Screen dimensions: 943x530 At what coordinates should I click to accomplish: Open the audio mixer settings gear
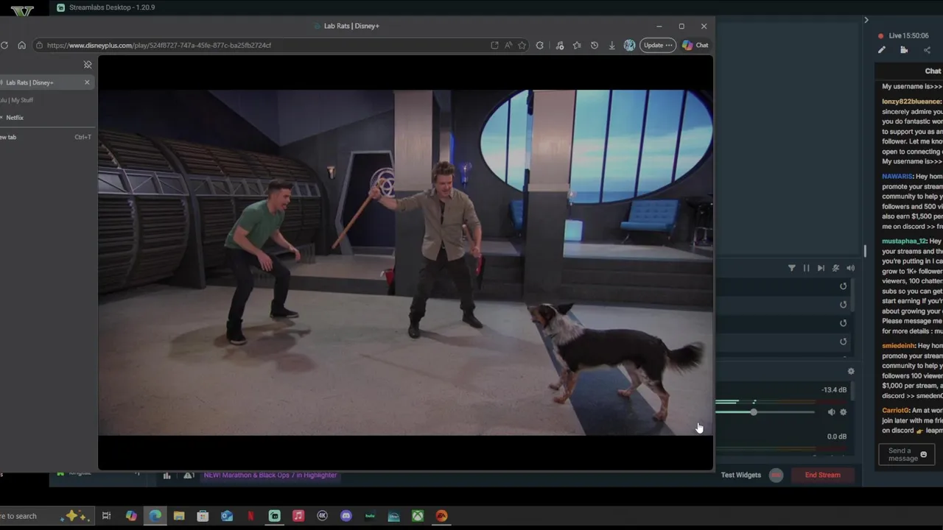point(851,372)
